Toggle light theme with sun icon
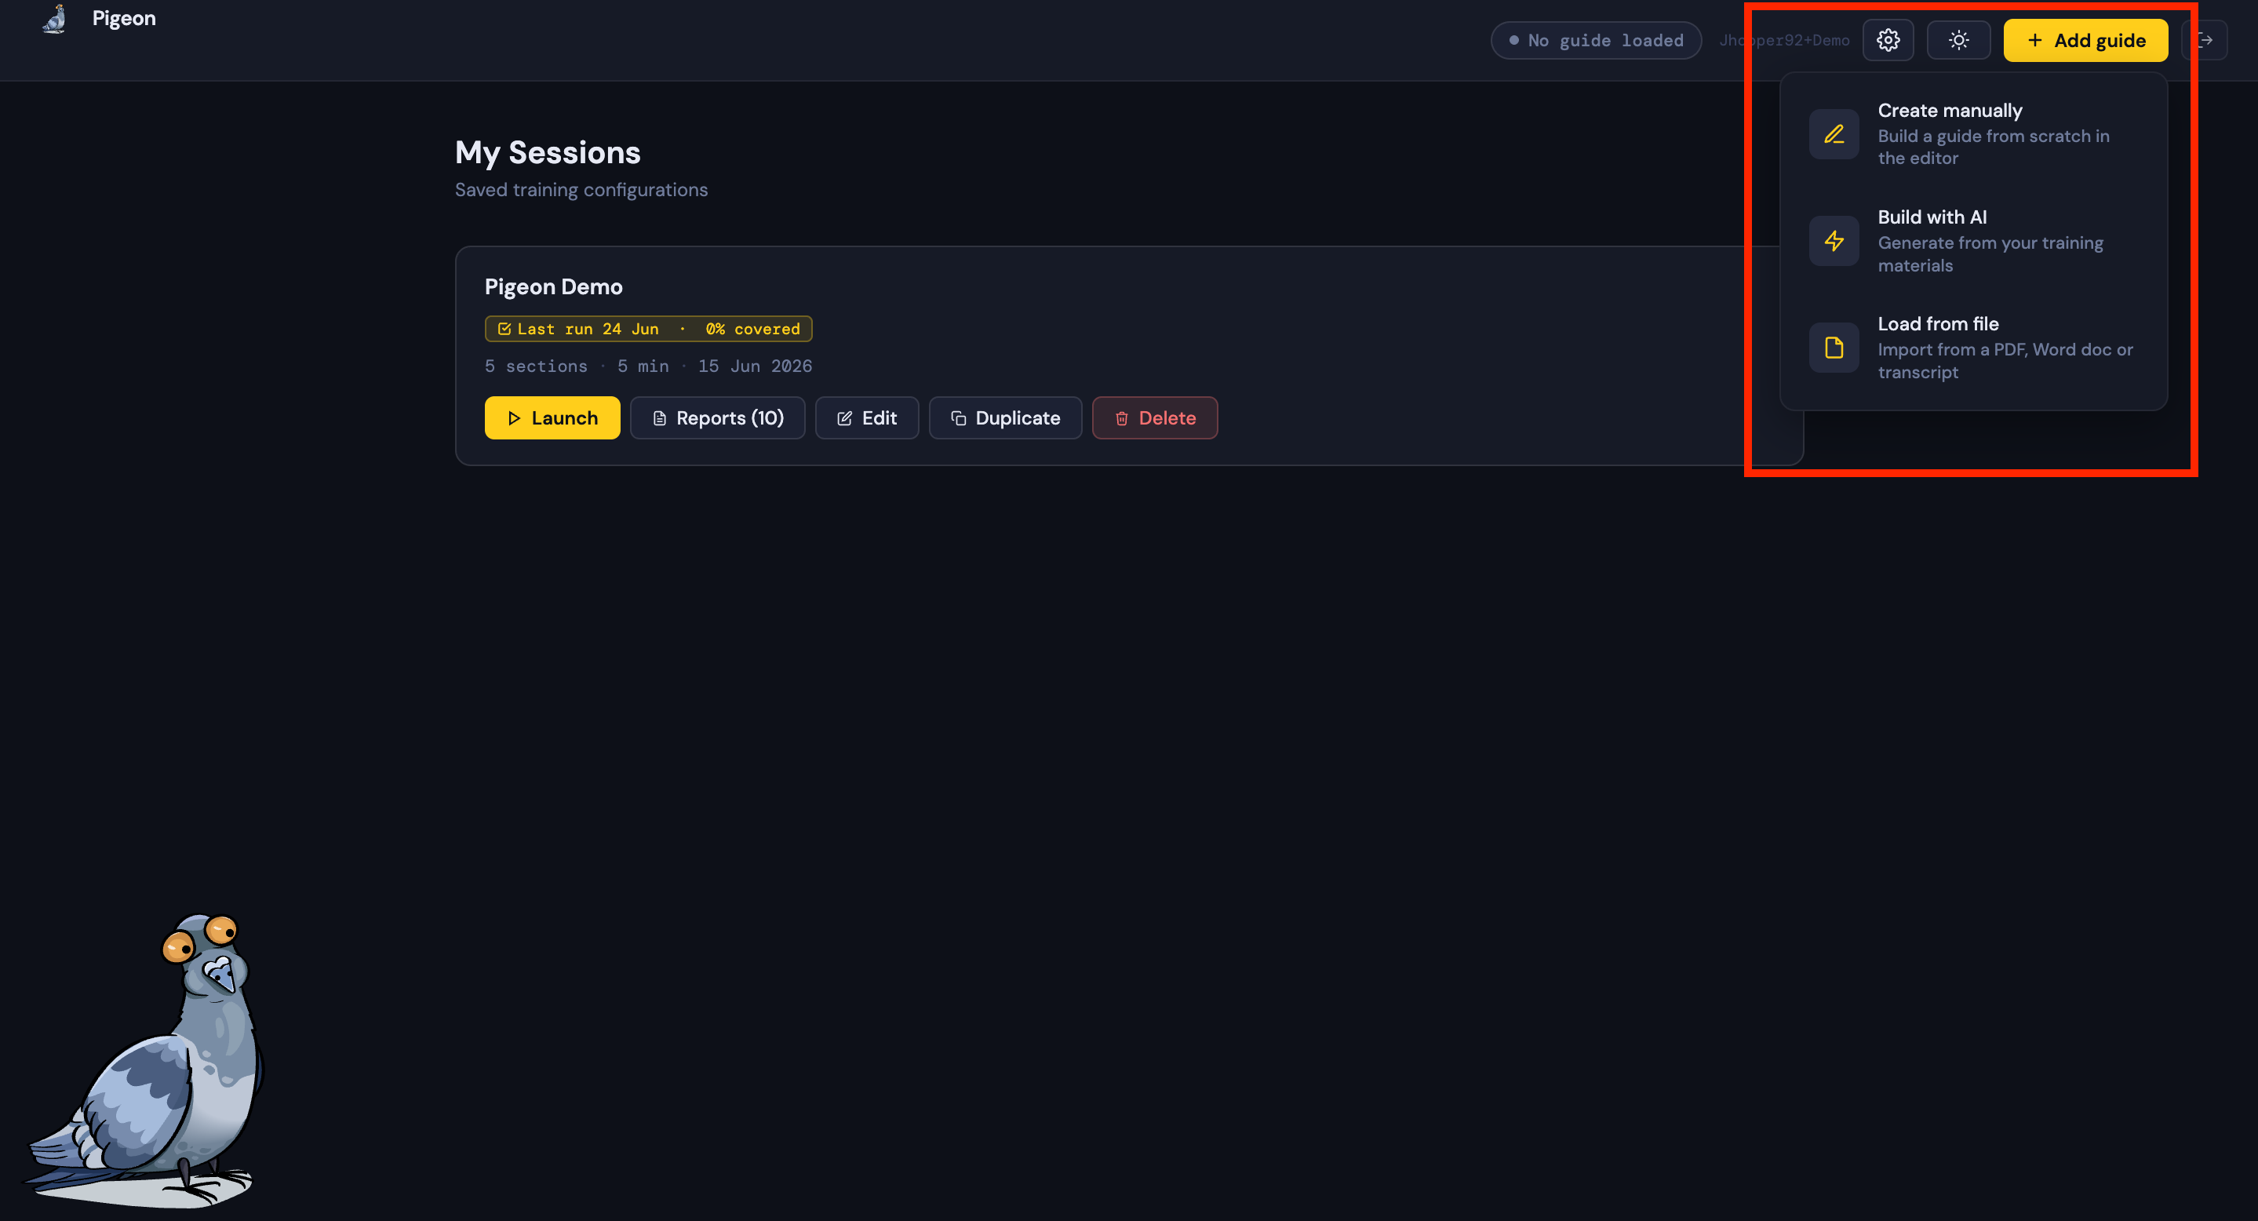Viewport: 2258px width, 1221px height. pyautogui.click(x=1958, y=40)
